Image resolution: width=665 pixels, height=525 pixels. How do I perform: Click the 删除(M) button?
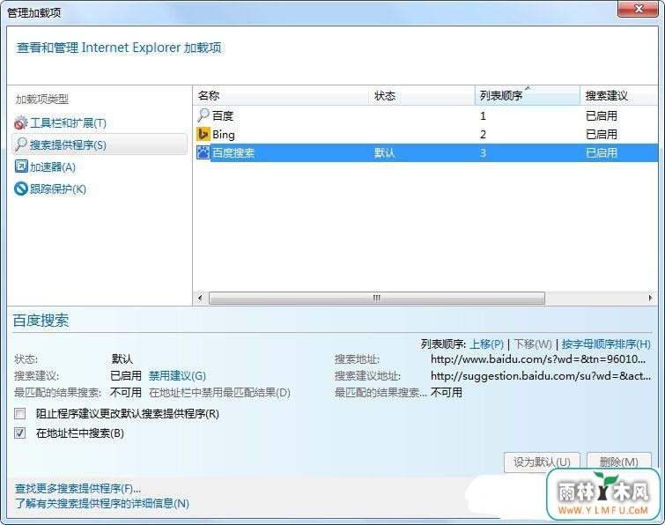coord(619,462)
